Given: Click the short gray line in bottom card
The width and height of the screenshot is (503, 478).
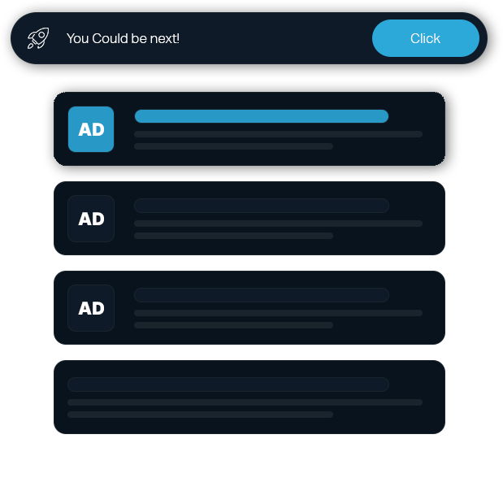Looking at the screenshot, I should point(200,415).
